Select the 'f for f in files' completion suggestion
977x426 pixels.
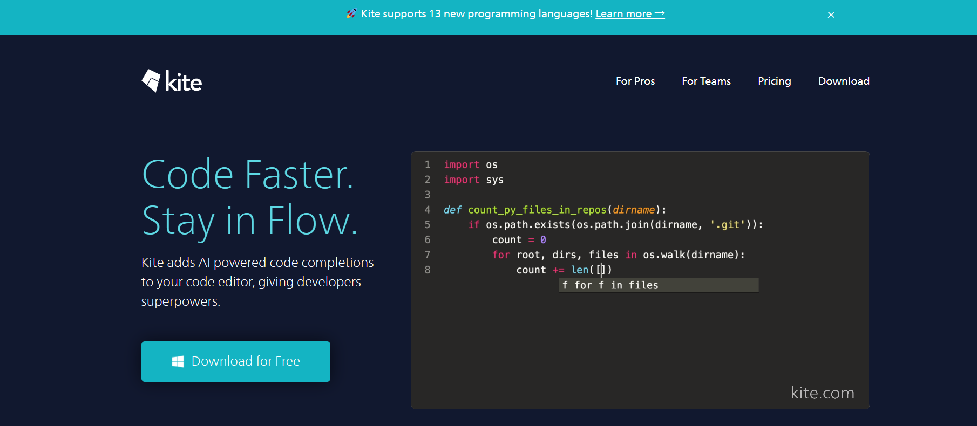[659, 285]
